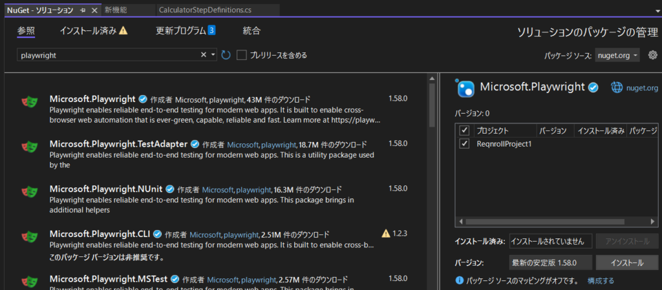This screenshot has width=662, height=290.
Task: Enable the プレリリースを含める checkbox
Action: [242, 56]
